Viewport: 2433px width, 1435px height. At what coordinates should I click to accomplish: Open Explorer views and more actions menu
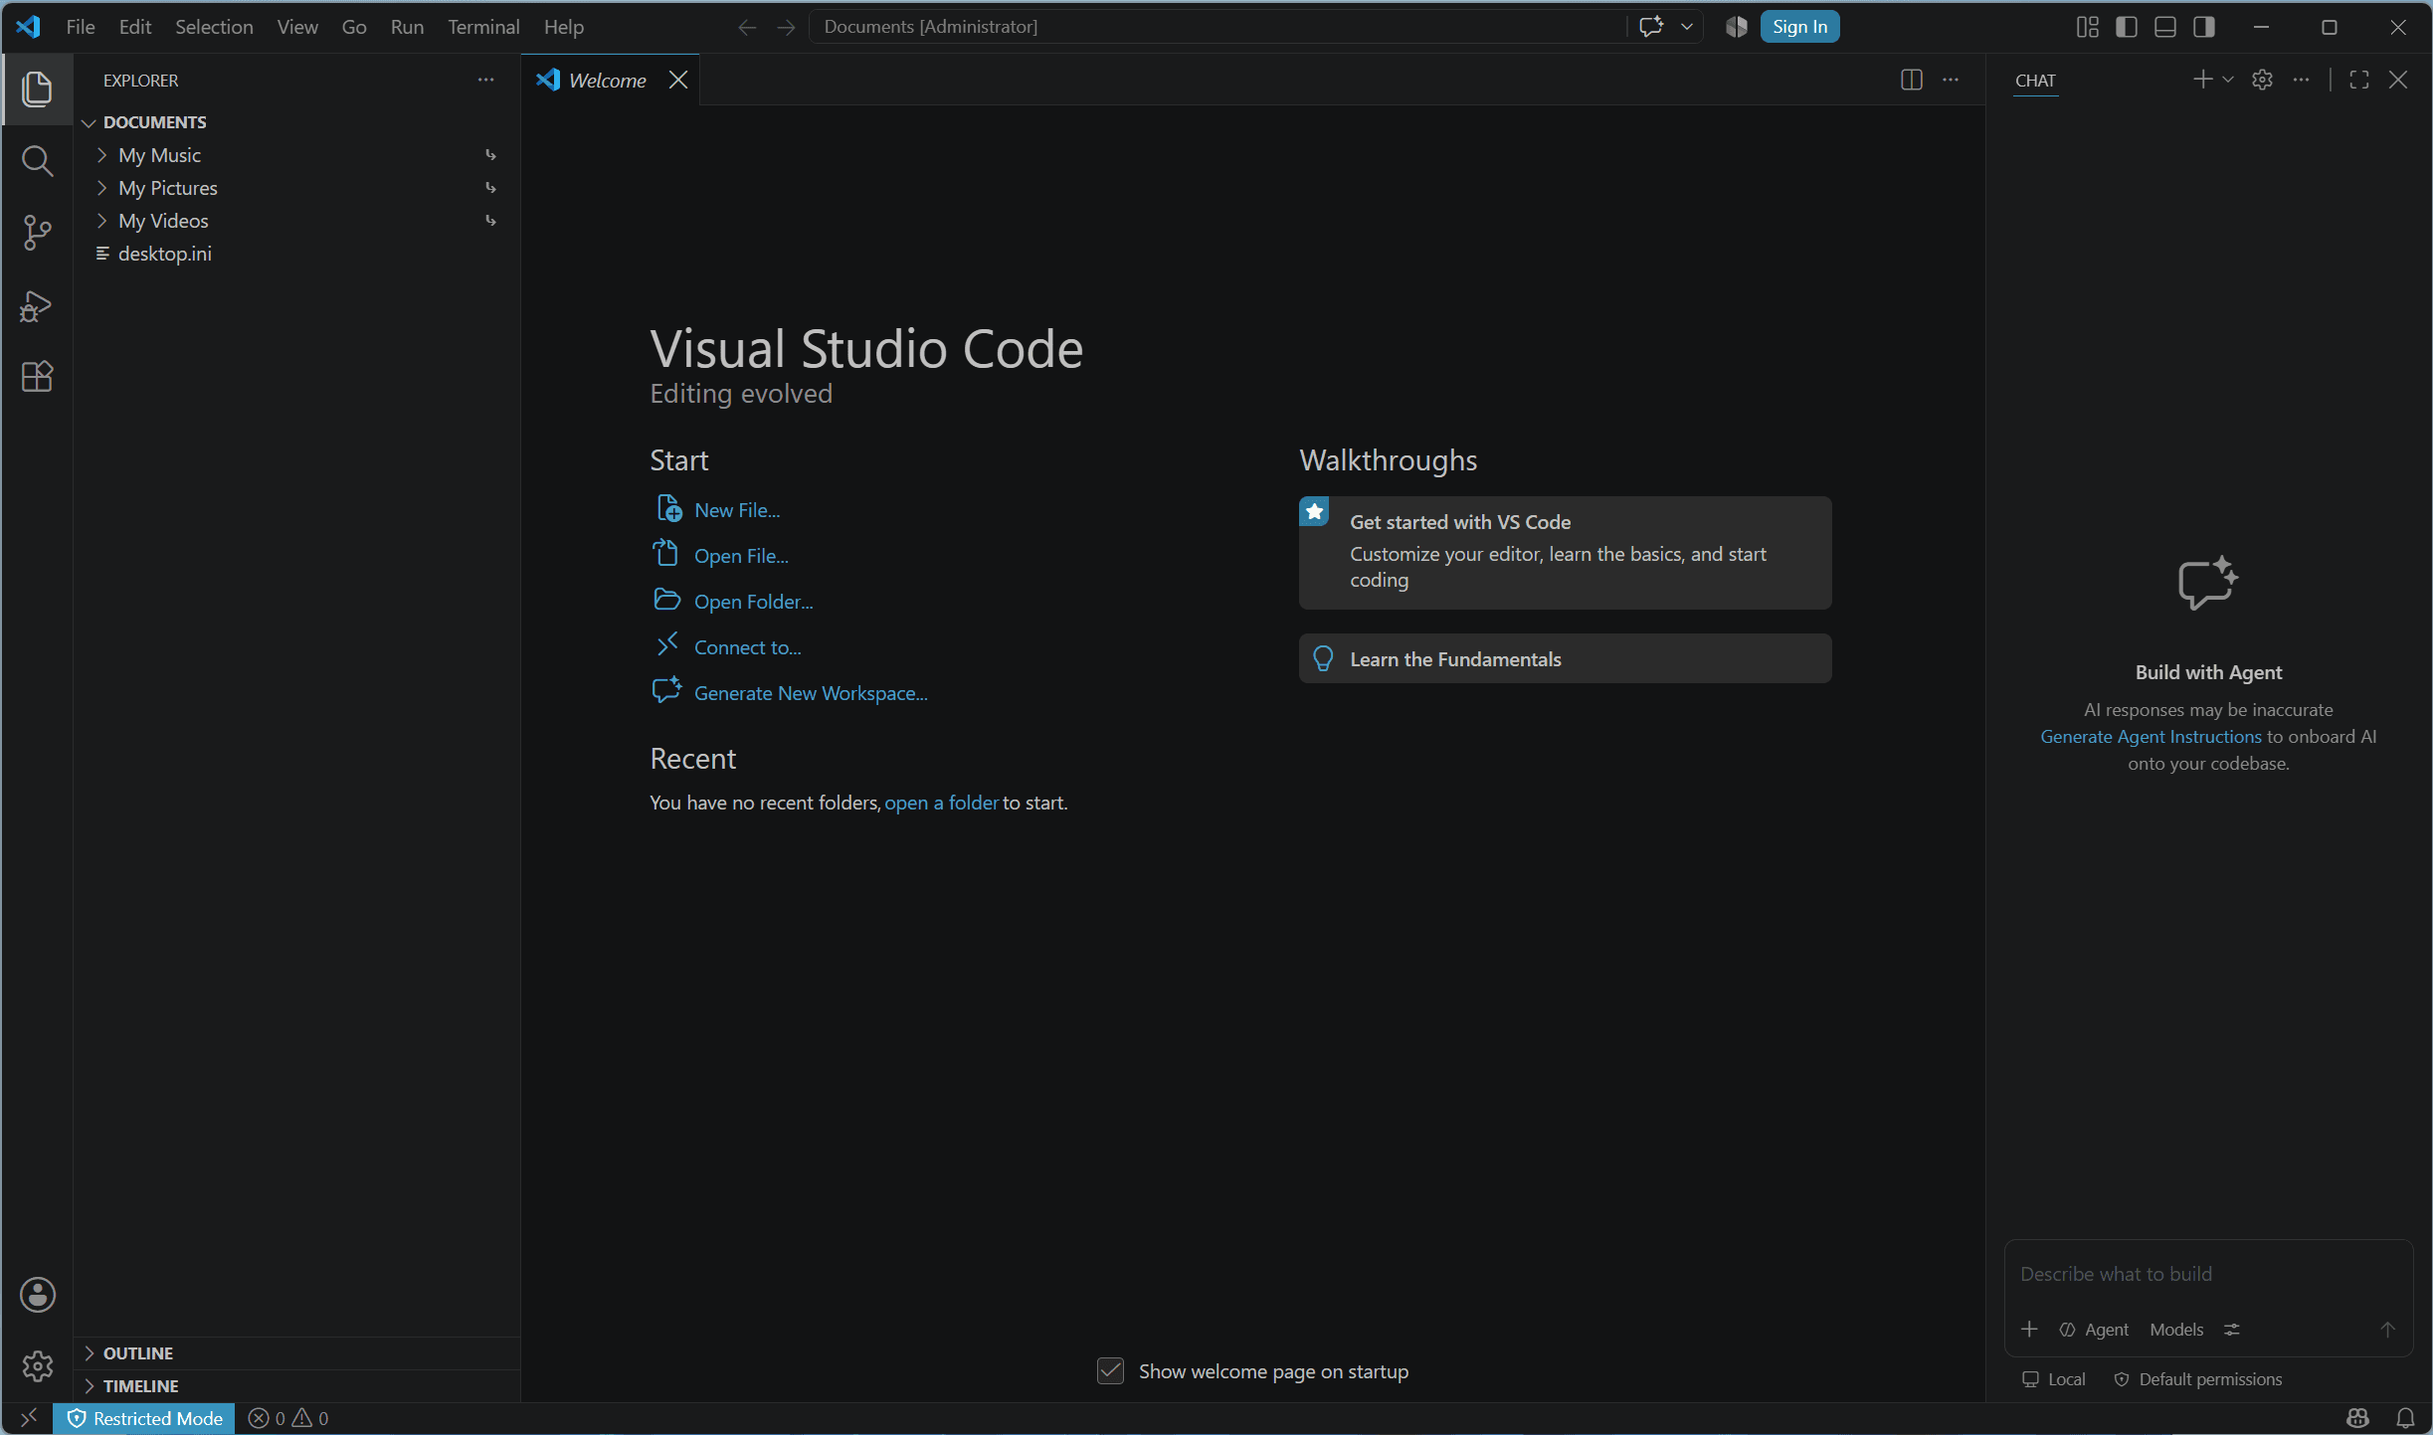click(485, 80)
